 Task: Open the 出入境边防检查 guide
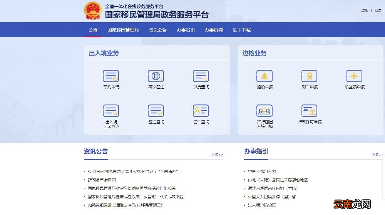[x=262, y=205]
